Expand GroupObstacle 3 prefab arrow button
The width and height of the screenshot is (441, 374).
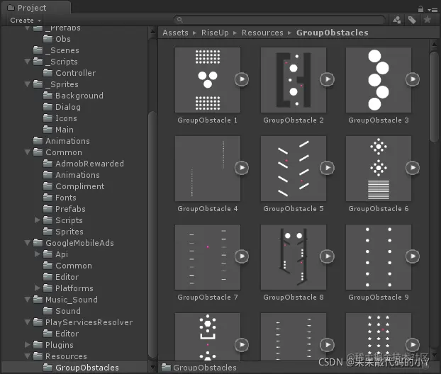click(x=413, y=79)
